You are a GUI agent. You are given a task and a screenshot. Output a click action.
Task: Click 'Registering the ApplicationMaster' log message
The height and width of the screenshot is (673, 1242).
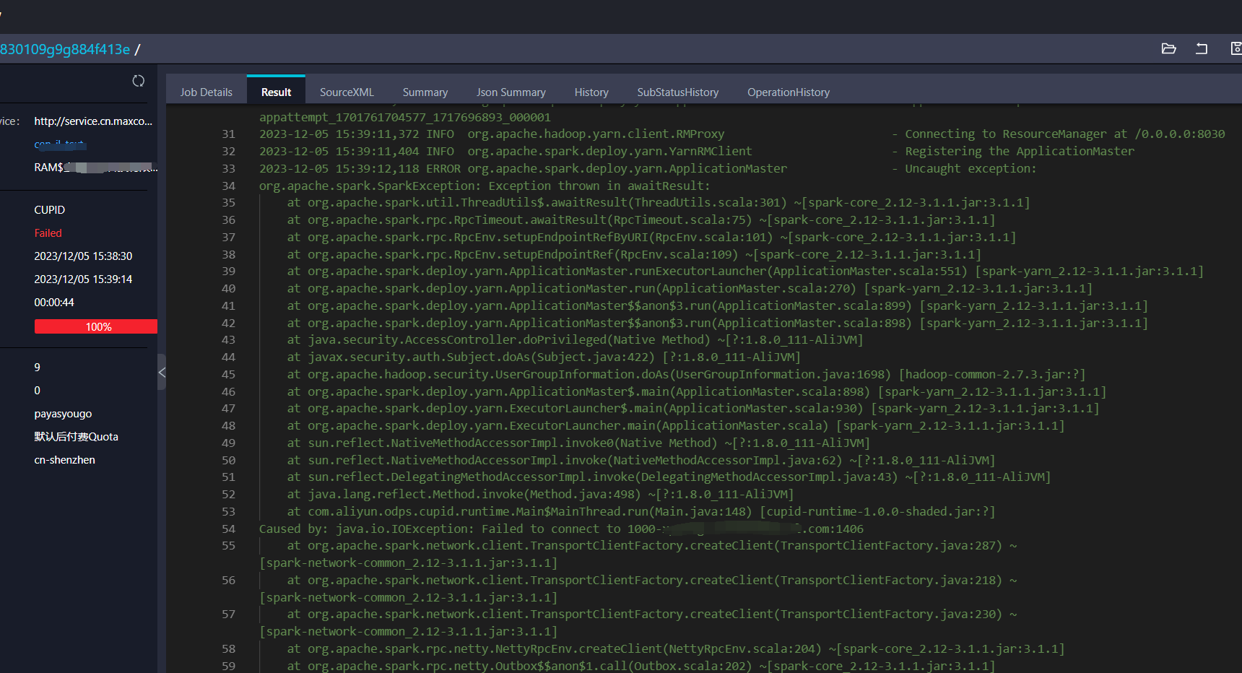click(1020, 151)
